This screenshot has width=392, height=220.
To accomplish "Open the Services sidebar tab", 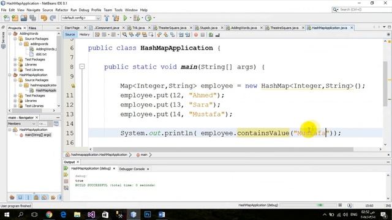I will click(3, 40).
